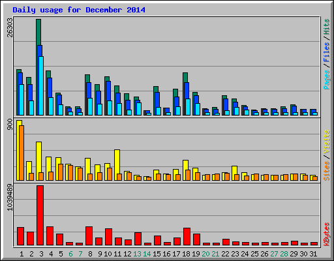The height and width of the screenshot is (261, 334).
Task: Click the green hits bar for day 10
Action: click(x=107, y=79)
